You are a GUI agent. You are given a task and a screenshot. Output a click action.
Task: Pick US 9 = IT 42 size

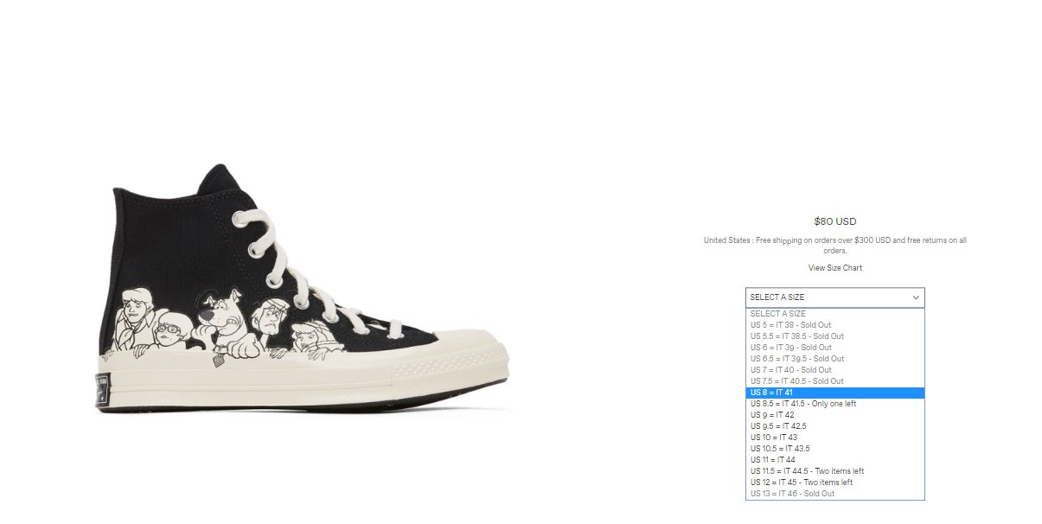pos(835,415)
